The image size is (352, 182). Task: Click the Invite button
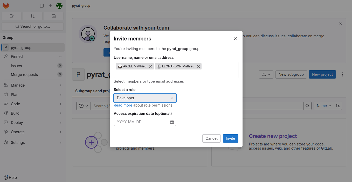point(230,138)
